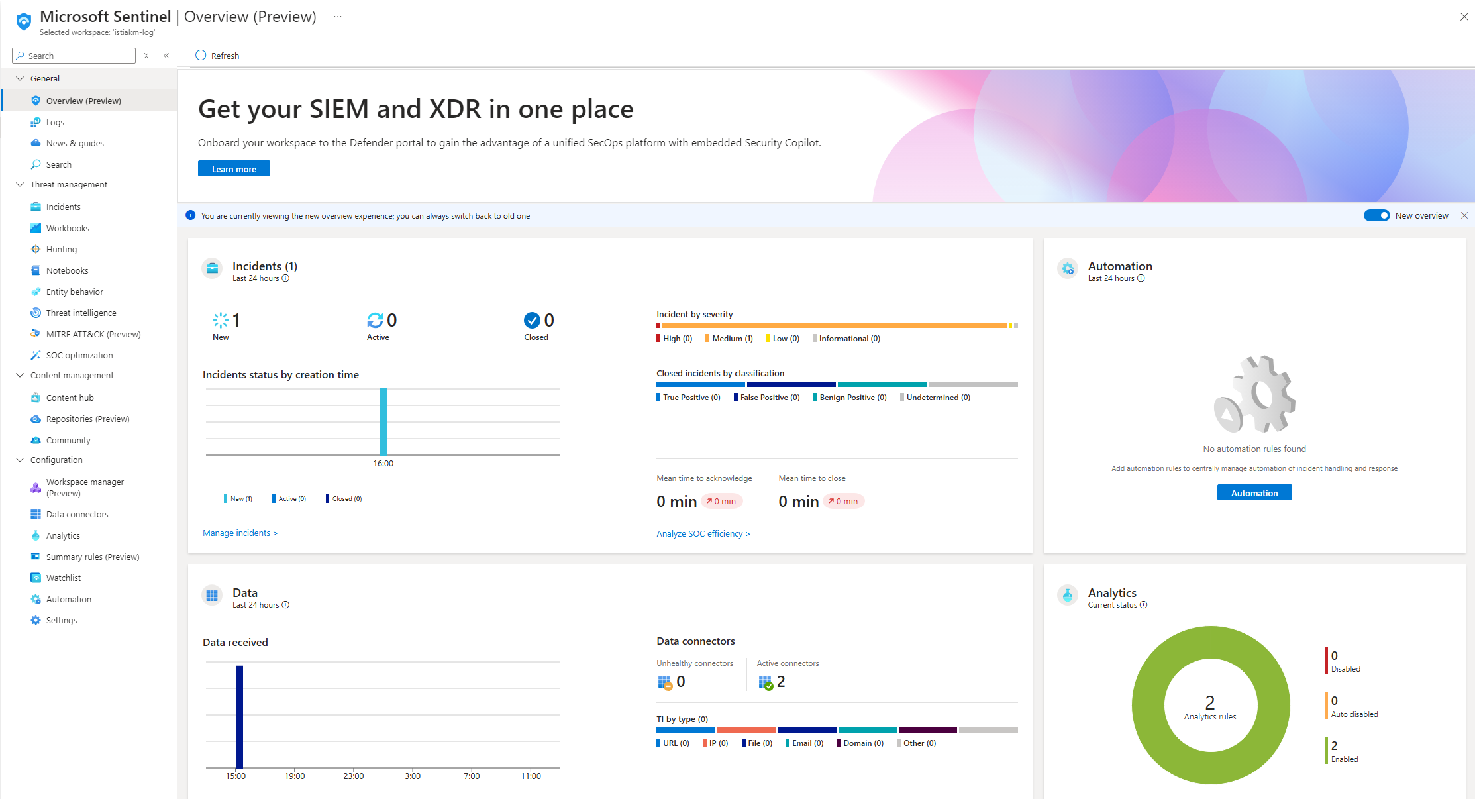Click info icon beside Automation Last 24 hours

1141,278
